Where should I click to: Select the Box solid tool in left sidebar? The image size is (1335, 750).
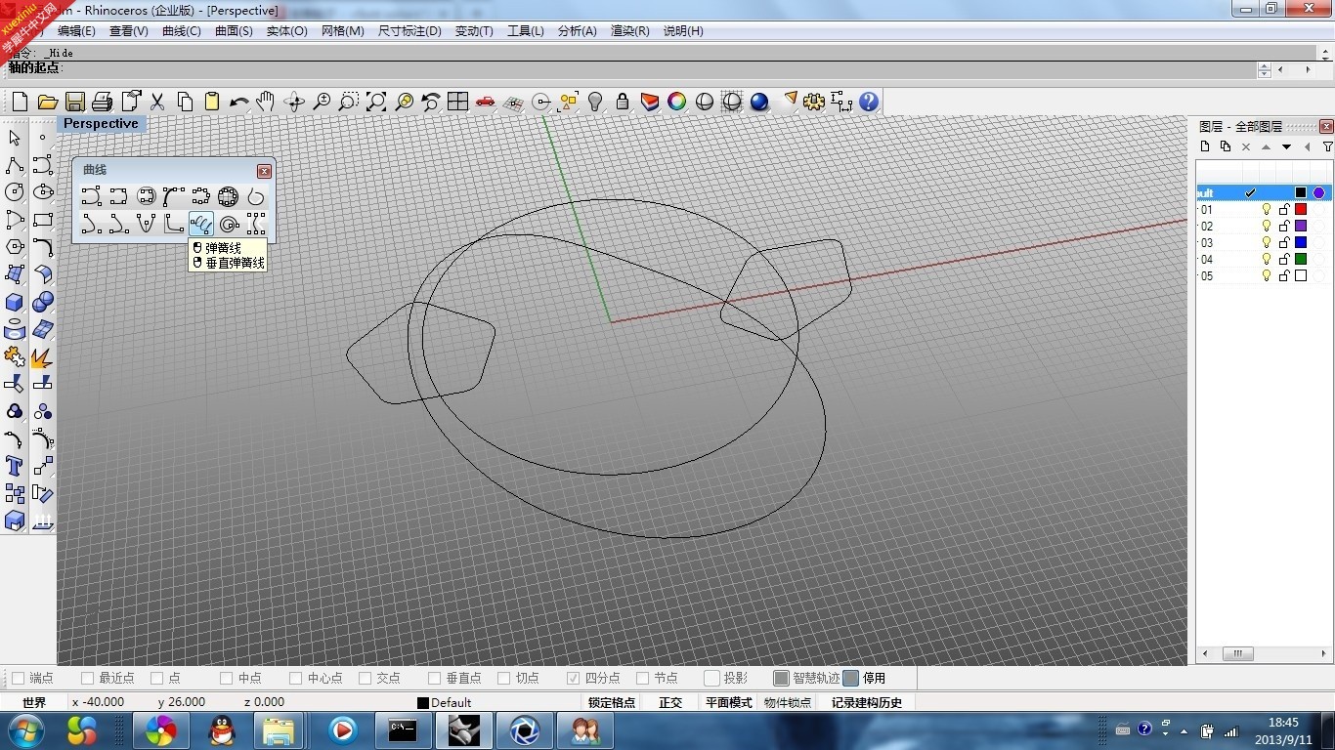coord(15,303)
